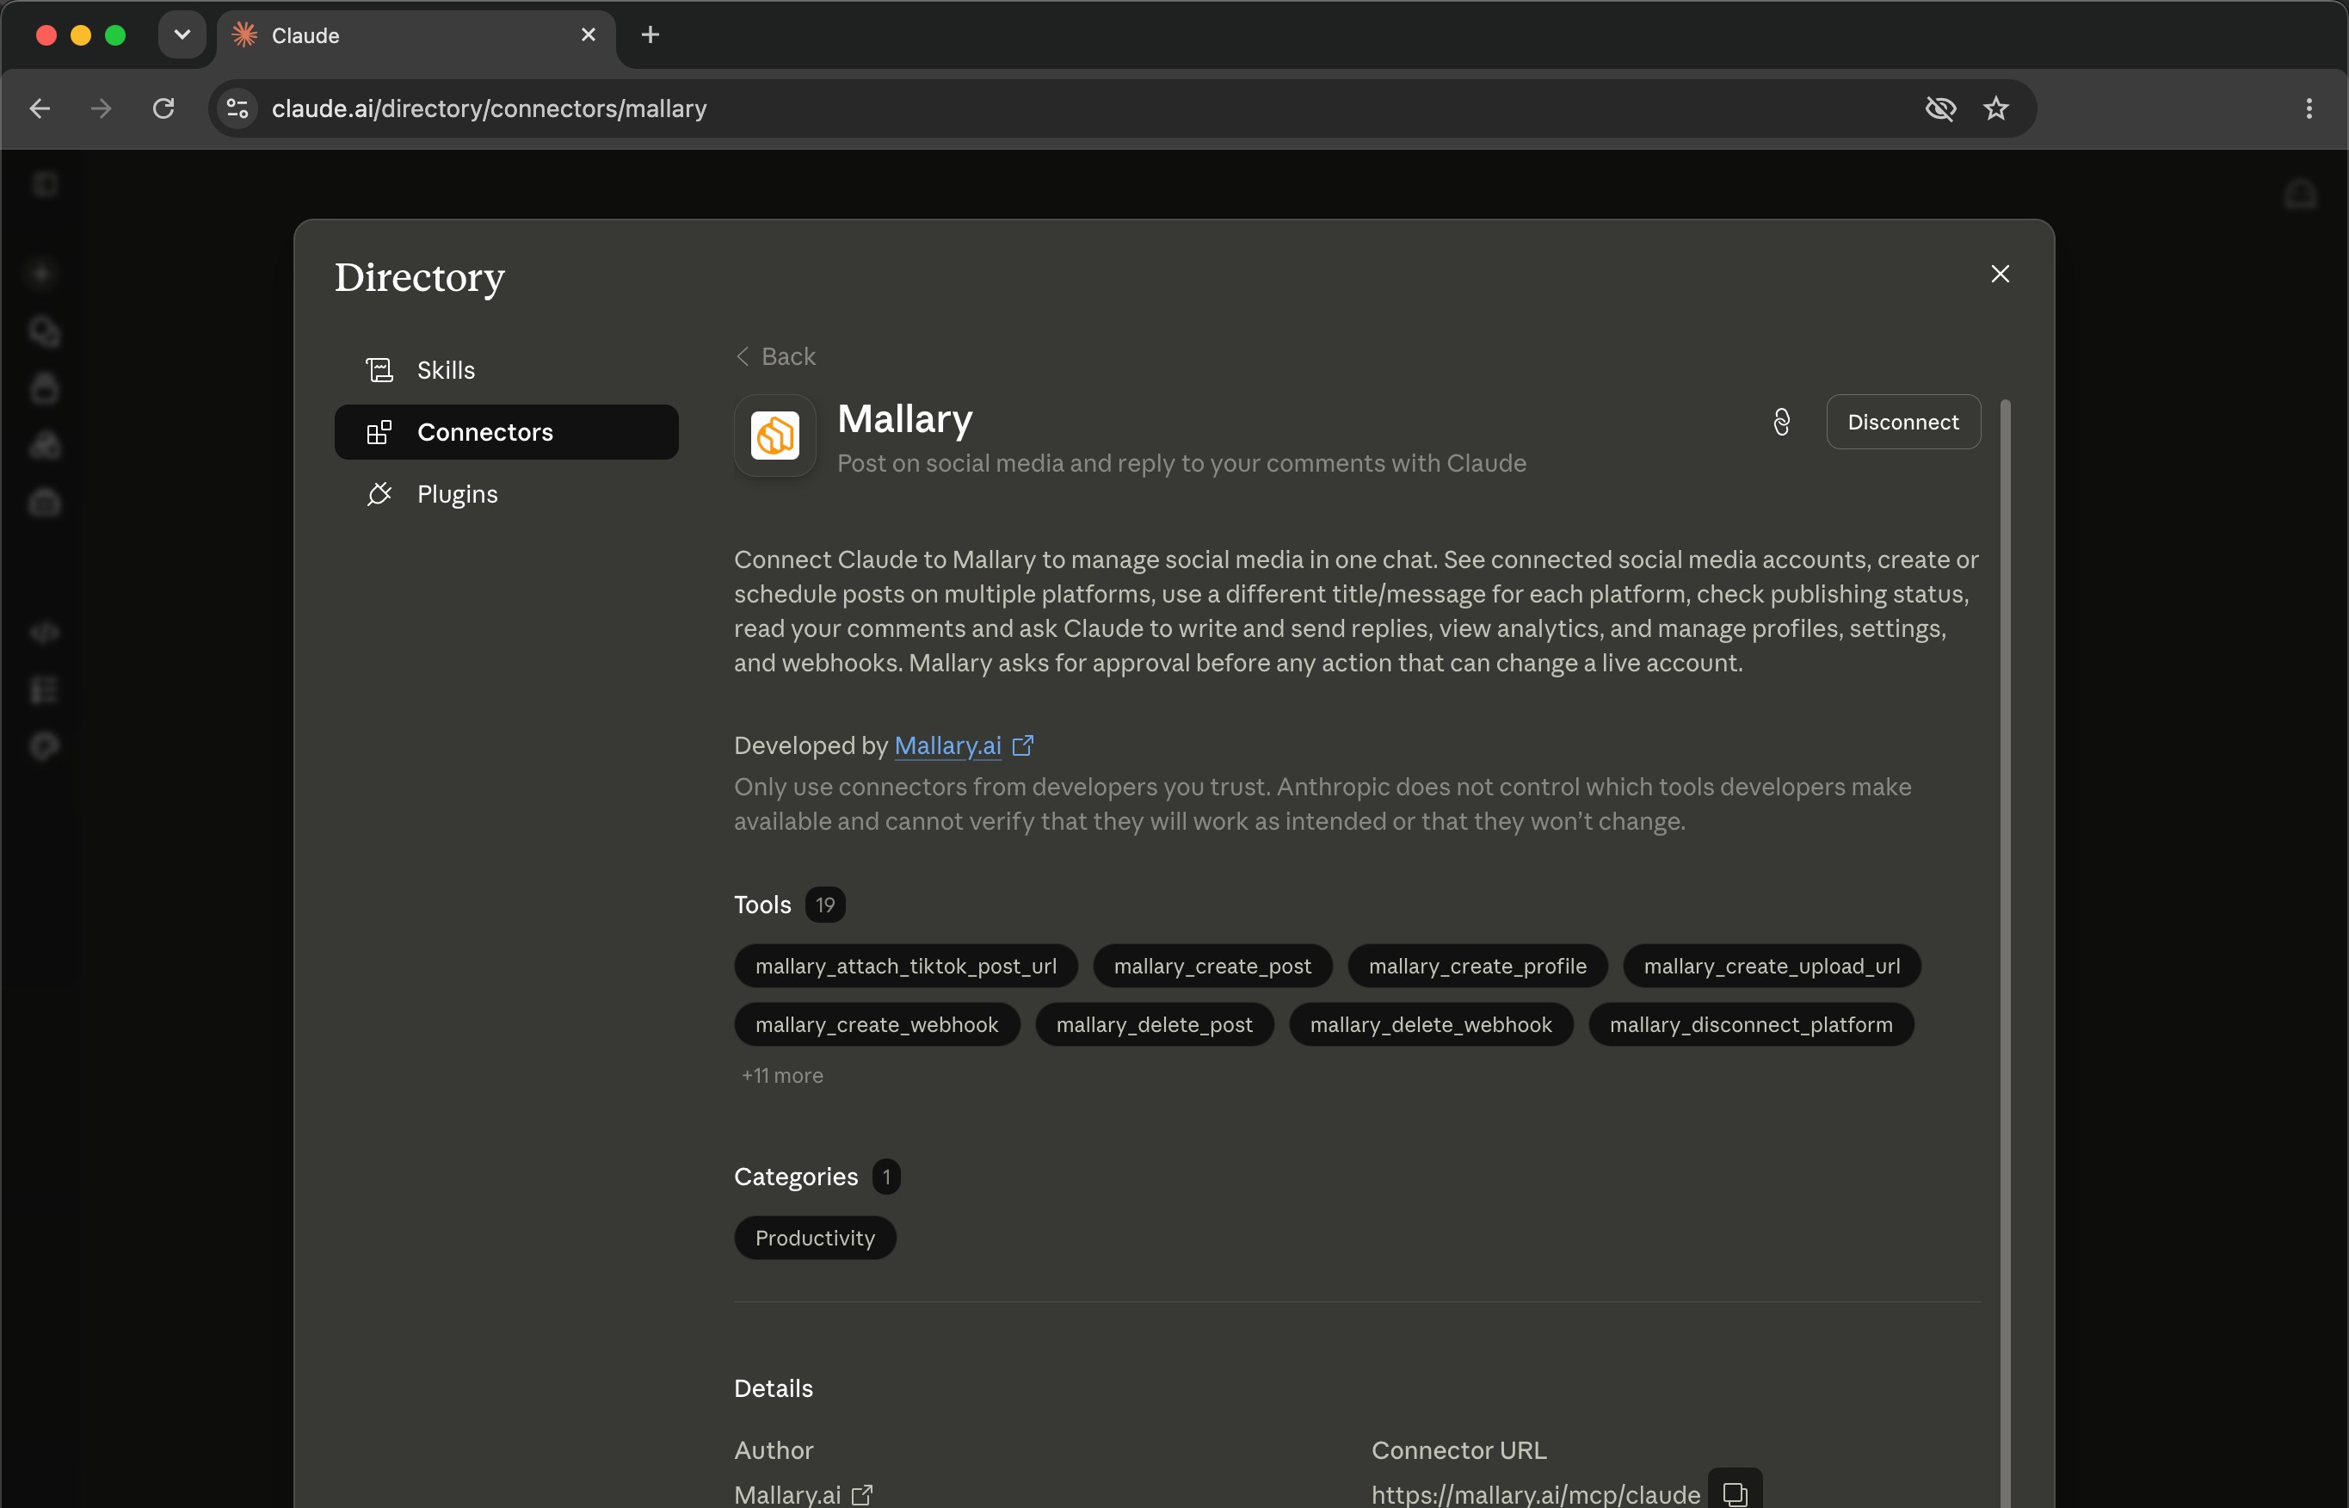Select the mallary_disconnect_platform tool chip
The image size is (2349, 1508).
pyautogui.click(x=1751, y=1024)
